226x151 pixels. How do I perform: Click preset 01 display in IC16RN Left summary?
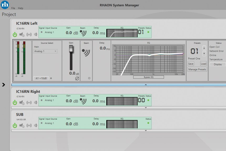[x=141, y=32]
